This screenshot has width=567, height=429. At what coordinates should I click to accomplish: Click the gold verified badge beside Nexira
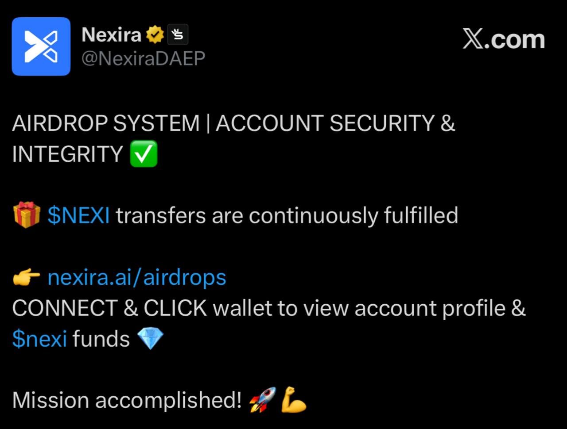click(155, 34)
